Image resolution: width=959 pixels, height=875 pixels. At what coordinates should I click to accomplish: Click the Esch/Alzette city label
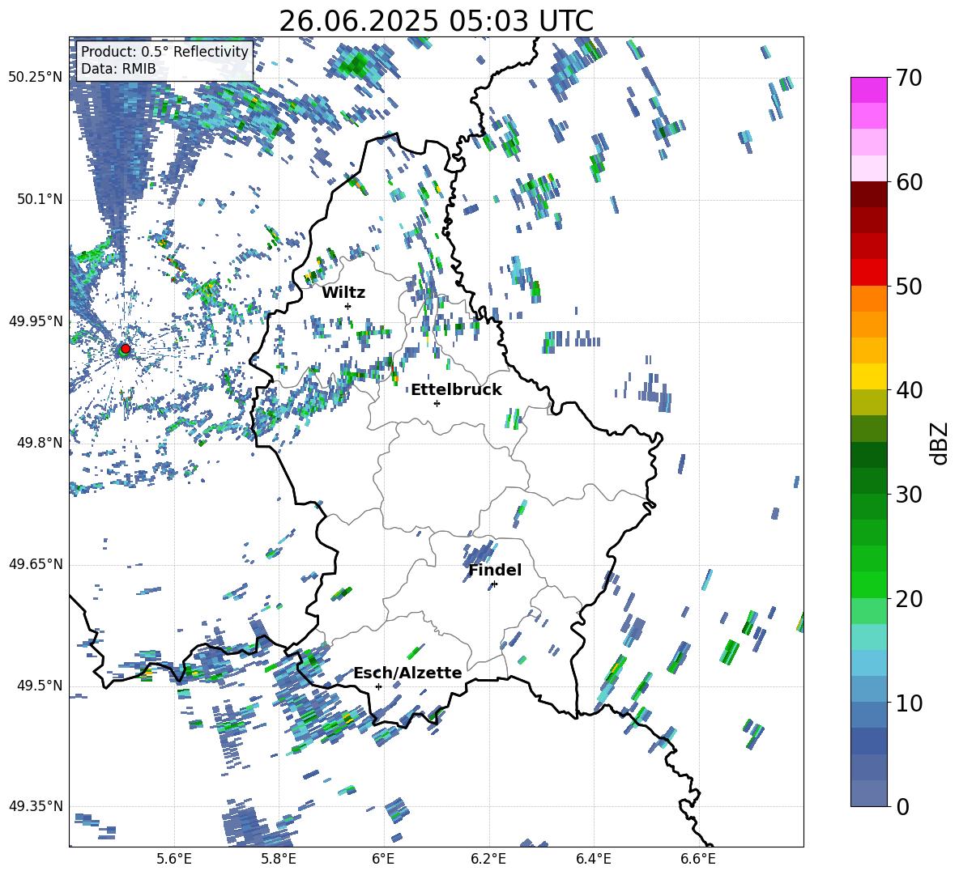point(407,673)
